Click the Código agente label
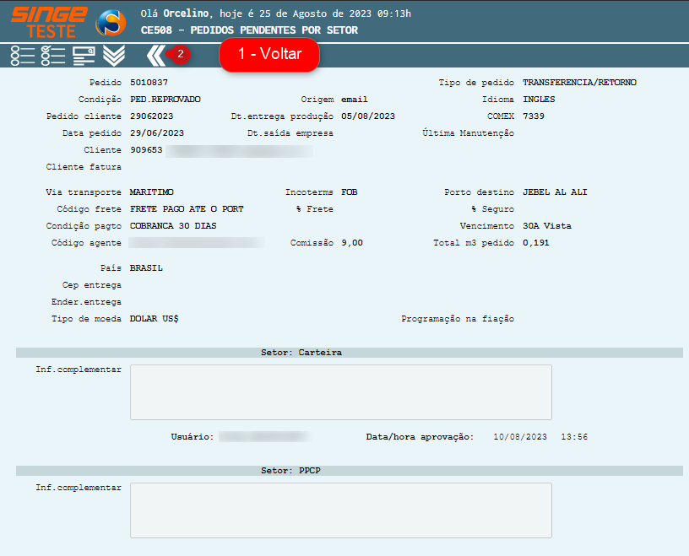The image size is (689, 556). tap(86, 243)
